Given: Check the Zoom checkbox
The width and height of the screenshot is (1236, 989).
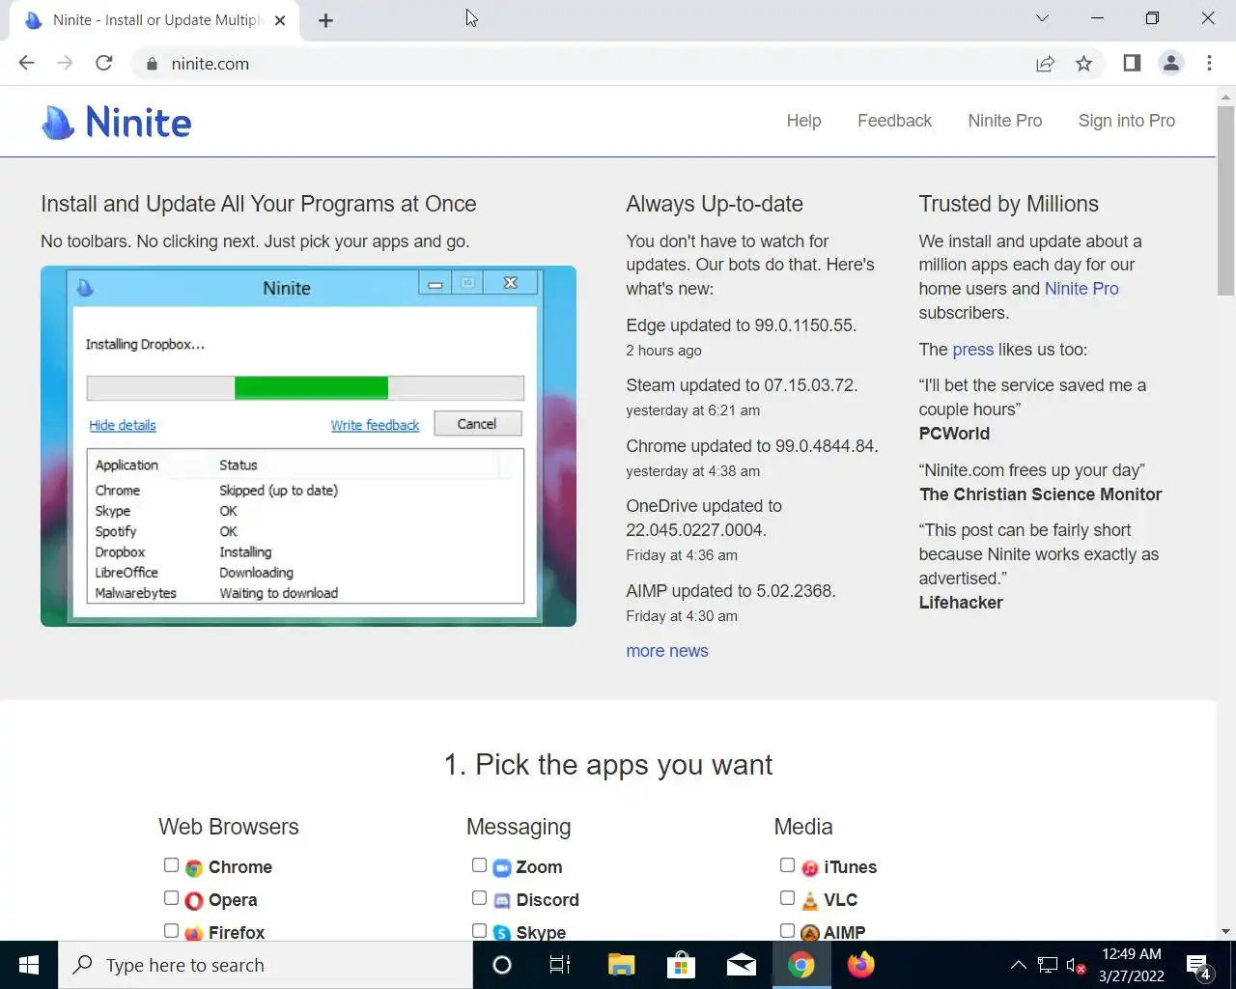Looking at the screenshot, I should (479, 865).
